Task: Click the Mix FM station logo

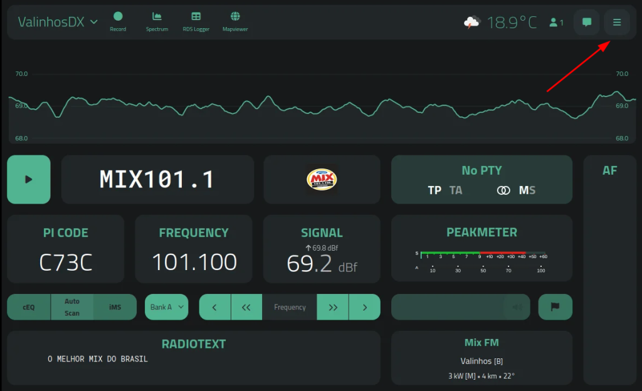Action: pos(322,180)
